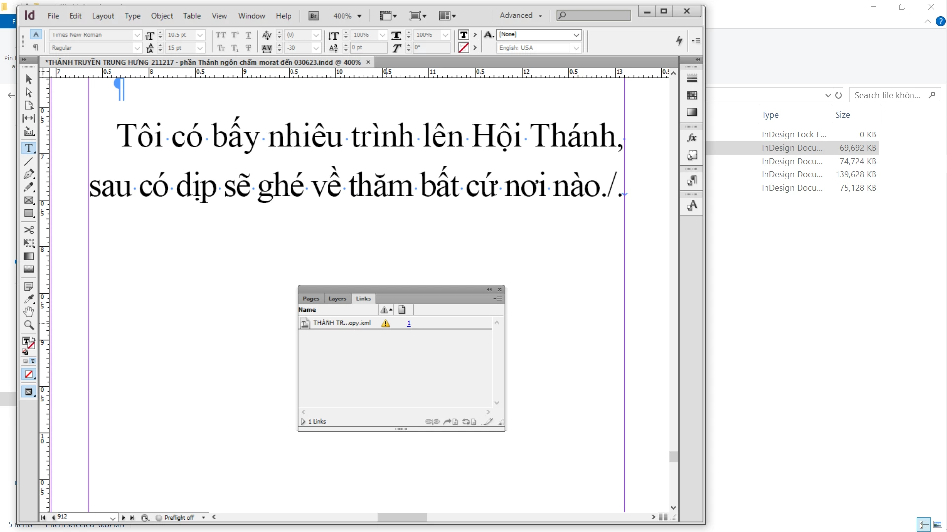Open the English: USA language dropdown

tap(576, 48)
